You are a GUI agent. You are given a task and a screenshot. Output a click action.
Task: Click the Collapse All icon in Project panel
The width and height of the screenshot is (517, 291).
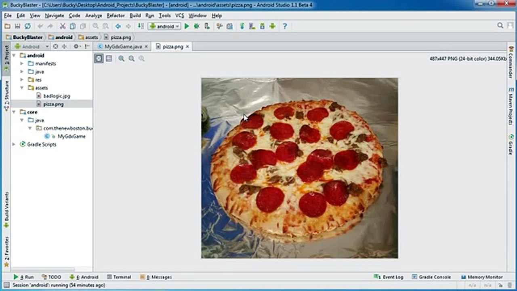click(x=64, y=46)
